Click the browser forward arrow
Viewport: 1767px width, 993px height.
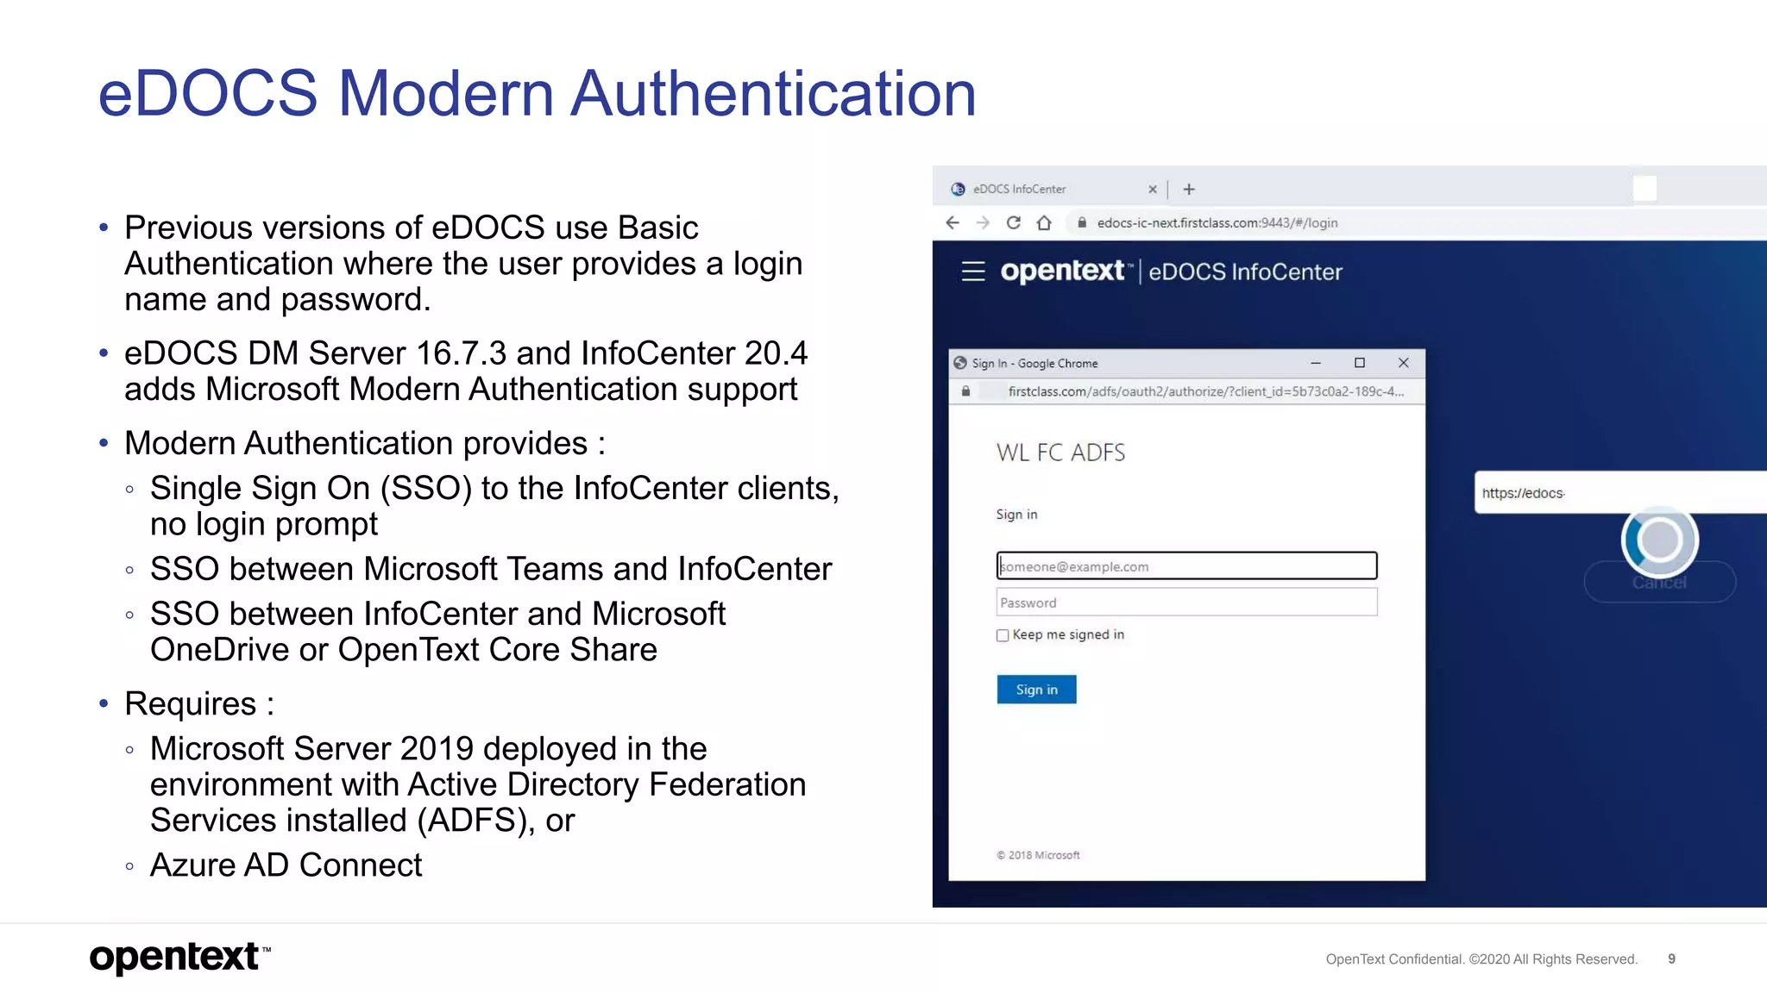983,222
